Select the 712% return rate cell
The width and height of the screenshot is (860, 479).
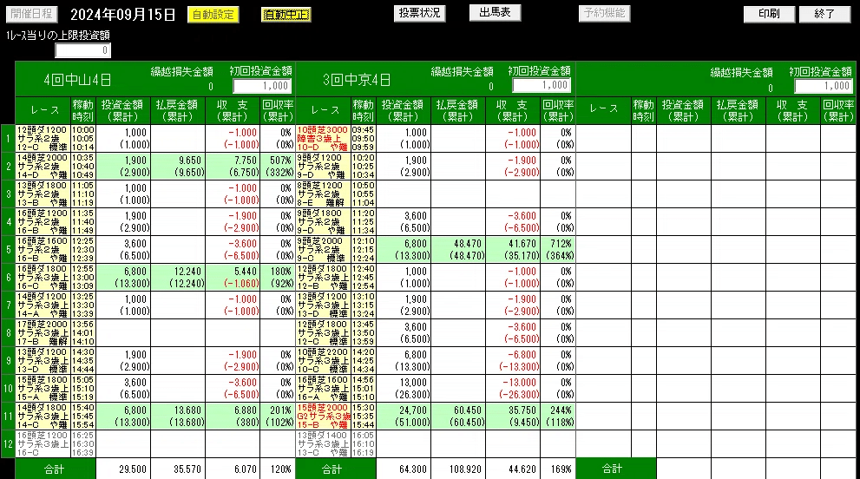558,250
